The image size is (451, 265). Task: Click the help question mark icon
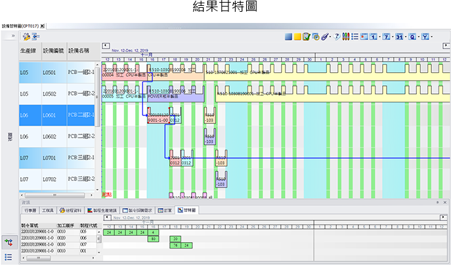[x=337, y=36]
